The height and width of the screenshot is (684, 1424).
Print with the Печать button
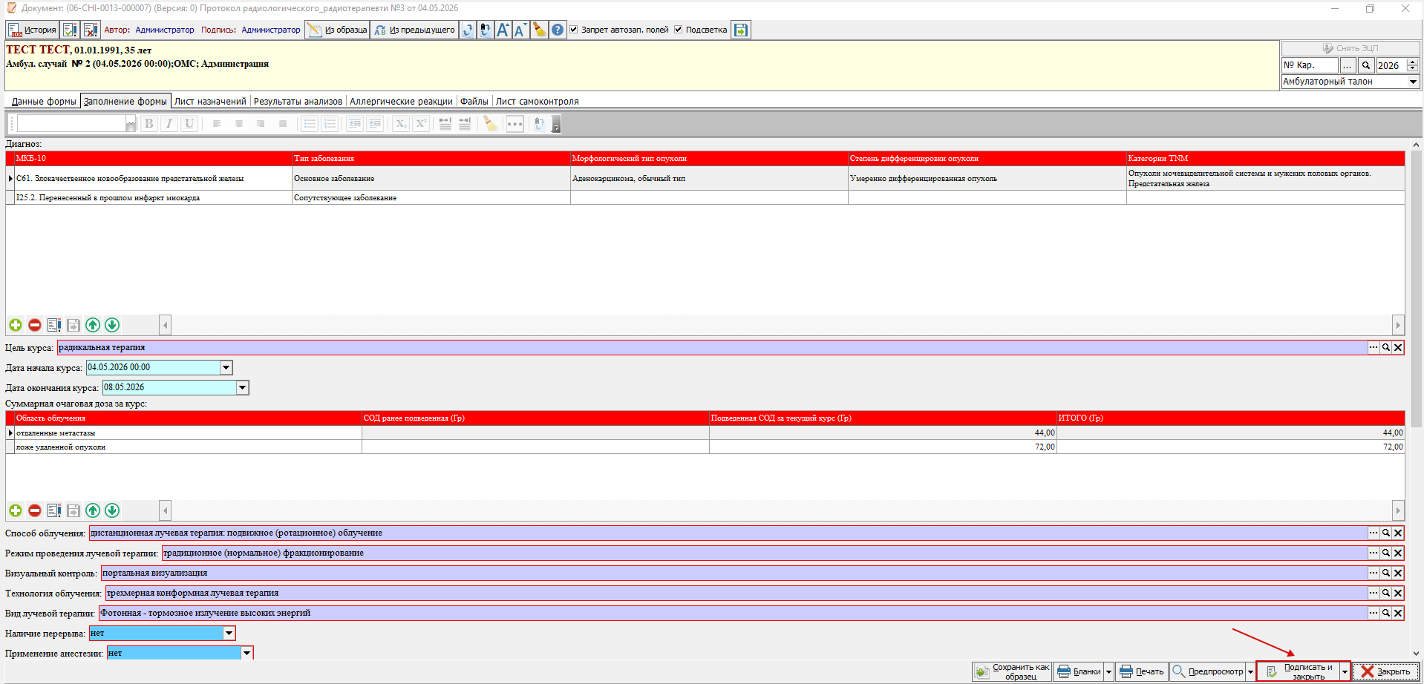1142,671
